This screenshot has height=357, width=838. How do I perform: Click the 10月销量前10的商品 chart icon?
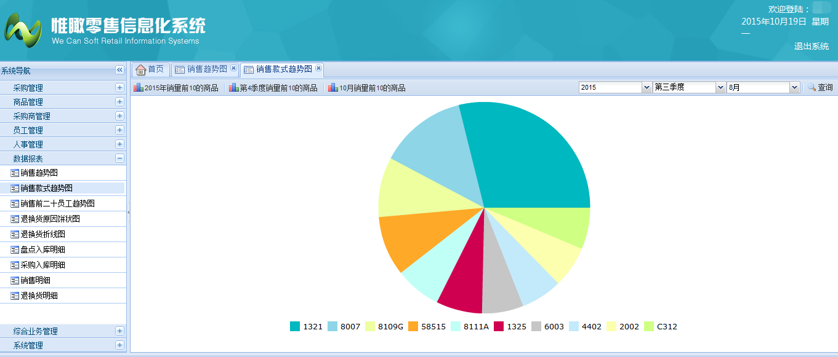(x=333, y=88)
